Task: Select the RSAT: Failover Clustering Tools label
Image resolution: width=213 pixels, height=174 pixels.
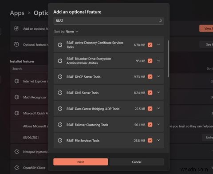Action: [87, 125]
